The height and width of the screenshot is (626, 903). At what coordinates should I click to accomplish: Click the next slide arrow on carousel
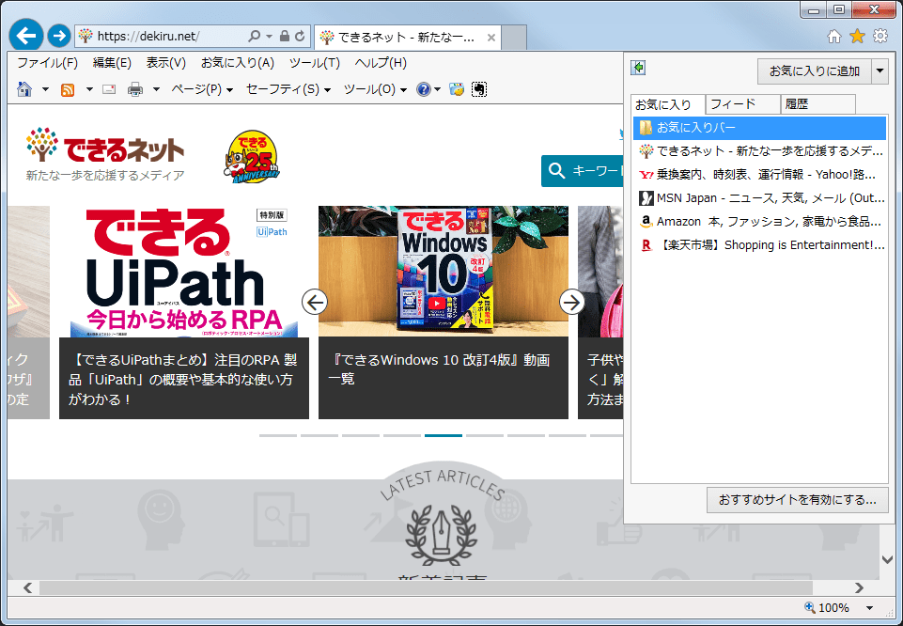tap(572, 302)
